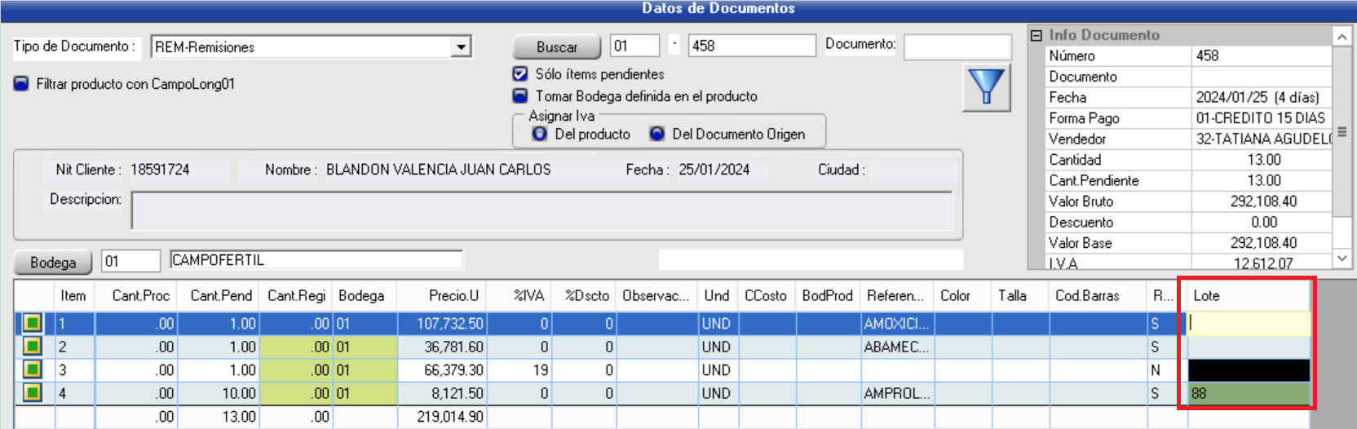Click the Descripcion text field
This screenshot has height=429, width=1357.
(x=541, y=211)
